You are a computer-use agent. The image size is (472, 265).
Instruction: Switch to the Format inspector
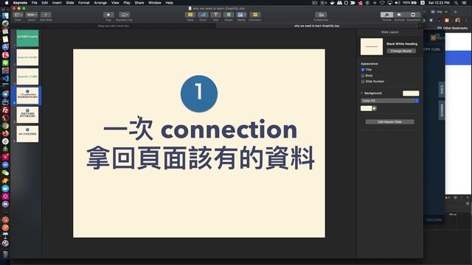click(386, 15)
